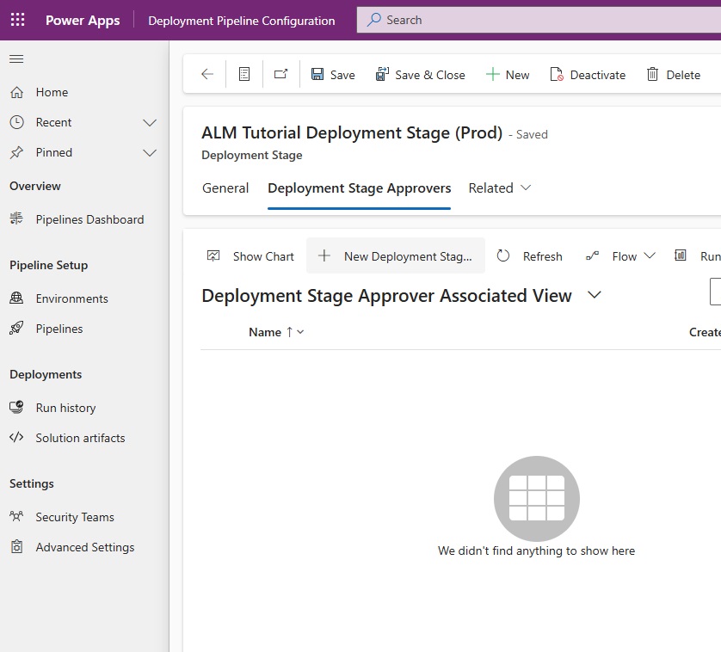Click the Run history icon
This screenshot has height=652, width=721.
16,407
